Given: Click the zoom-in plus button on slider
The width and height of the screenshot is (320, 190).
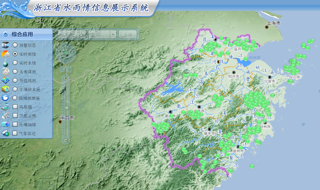Looking at the screenshot, I should pos(65,78).
